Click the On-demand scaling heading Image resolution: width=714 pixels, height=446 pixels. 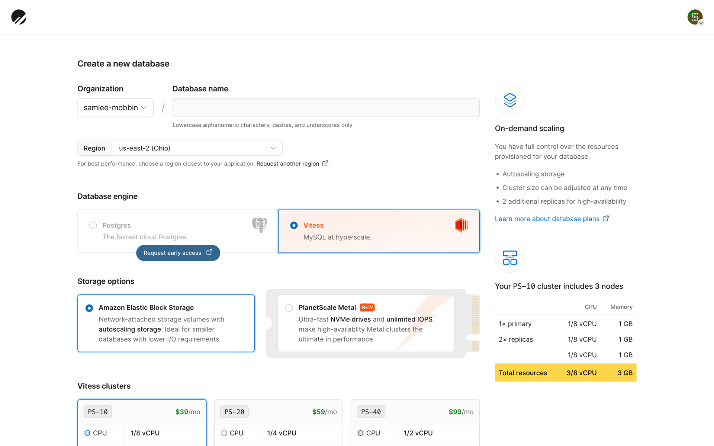(530, 128)
